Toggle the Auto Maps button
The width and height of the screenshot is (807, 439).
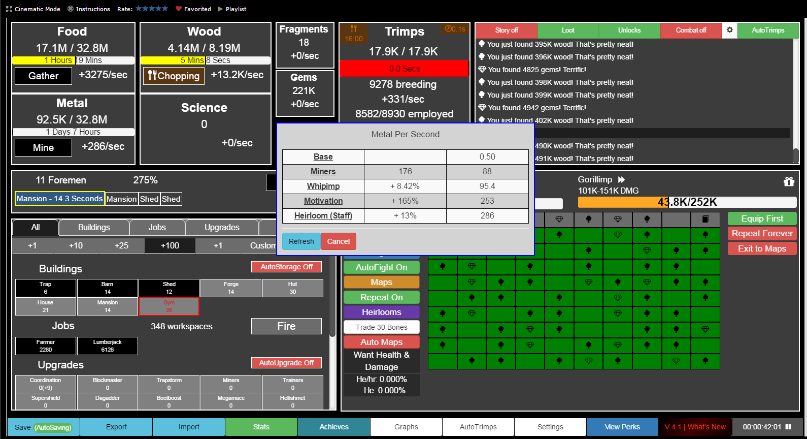[382, 342]
